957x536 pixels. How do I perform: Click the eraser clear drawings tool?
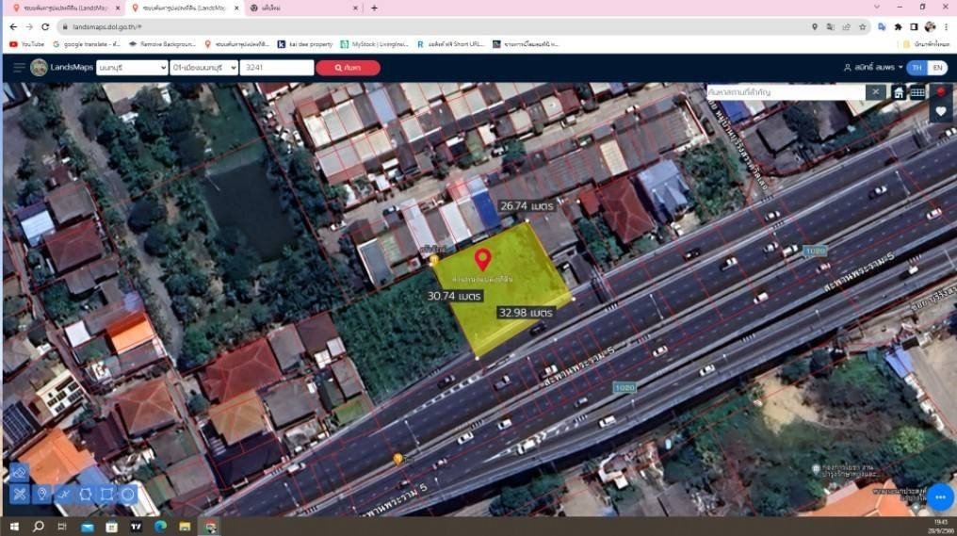pyautogui.click(x=20, y=472)
